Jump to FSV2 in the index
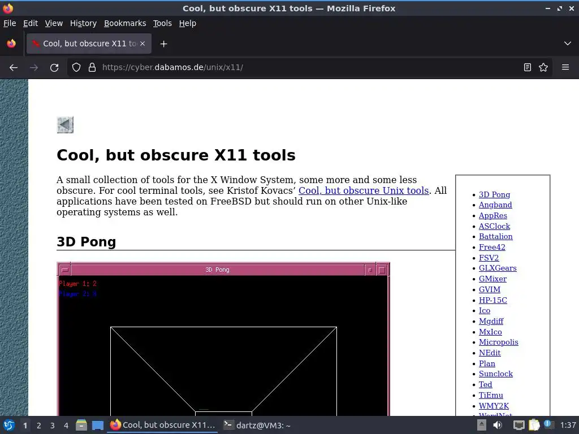Image resolution: width=579 pixels, height=434 pixels. tap(489, 258)
